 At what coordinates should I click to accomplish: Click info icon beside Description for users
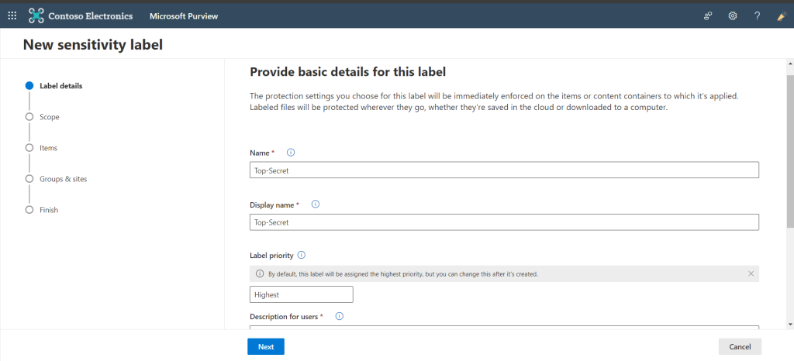pos(340,316)
